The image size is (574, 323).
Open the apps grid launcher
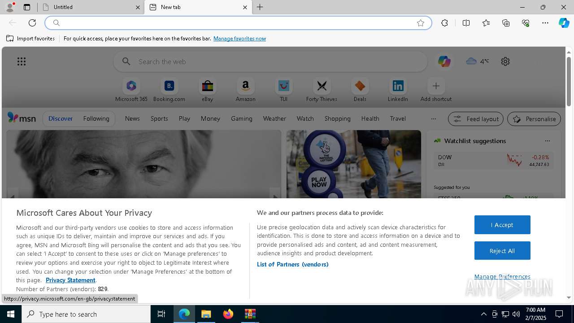pos(22,61)
